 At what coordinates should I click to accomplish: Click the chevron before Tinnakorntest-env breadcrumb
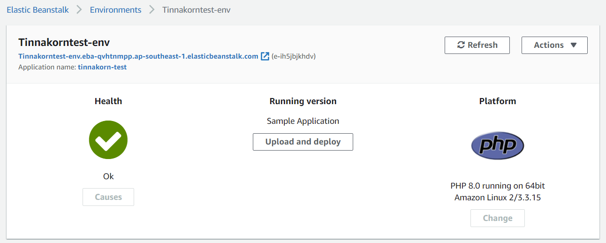point(151,10)
